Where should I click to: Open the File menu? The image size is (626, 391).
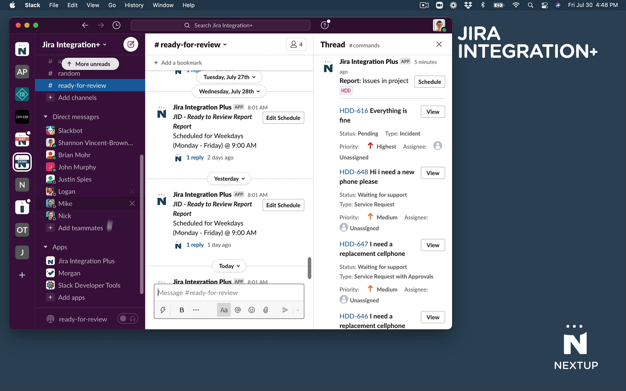coord(54,5)
